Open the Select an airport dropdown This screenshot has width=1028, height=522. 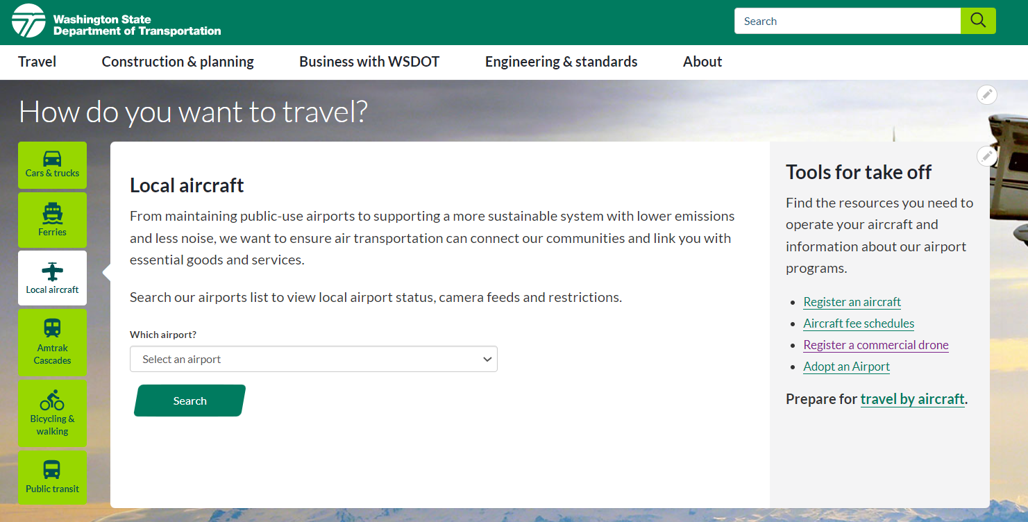pyautogui.click(x=313, y=360)
